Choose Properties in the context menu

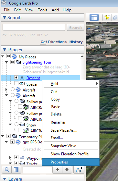[x=71, y=162]
